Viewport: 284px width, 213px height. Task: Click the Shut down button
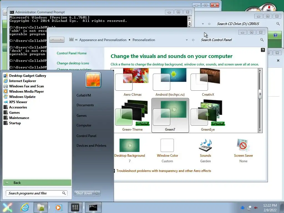coord(84,193)
